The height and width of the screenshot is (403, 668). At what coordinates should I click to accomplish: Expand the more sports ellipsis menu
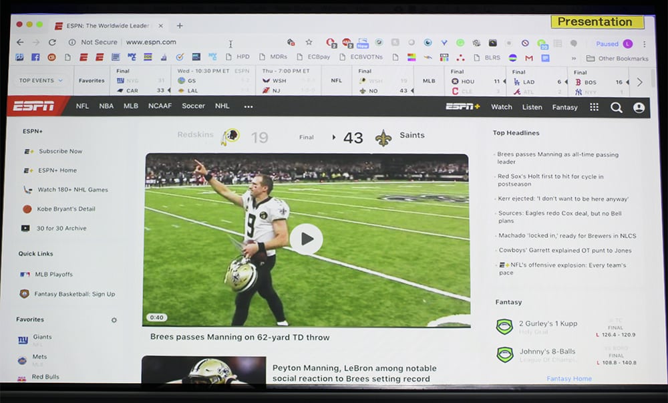click(x=248, y=106)
